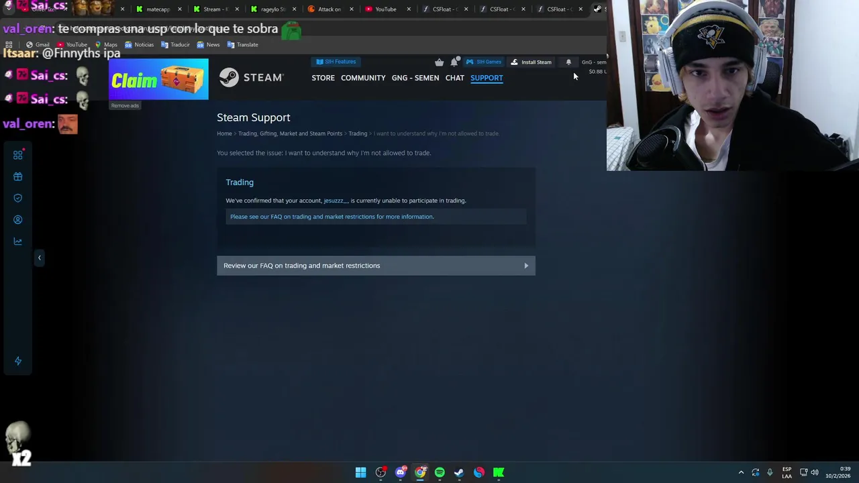
Task: Open Spotify from the taskbar
Action: tap(440, 472)
